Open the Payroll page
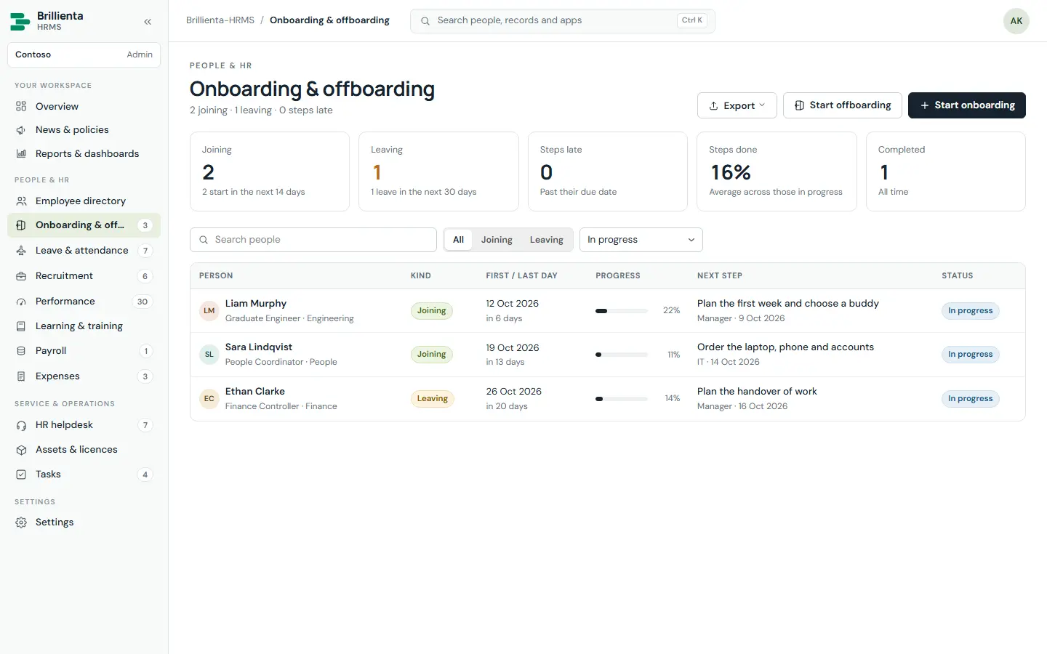Viewport: 1047px width, 654px height. tap(84, 350)
